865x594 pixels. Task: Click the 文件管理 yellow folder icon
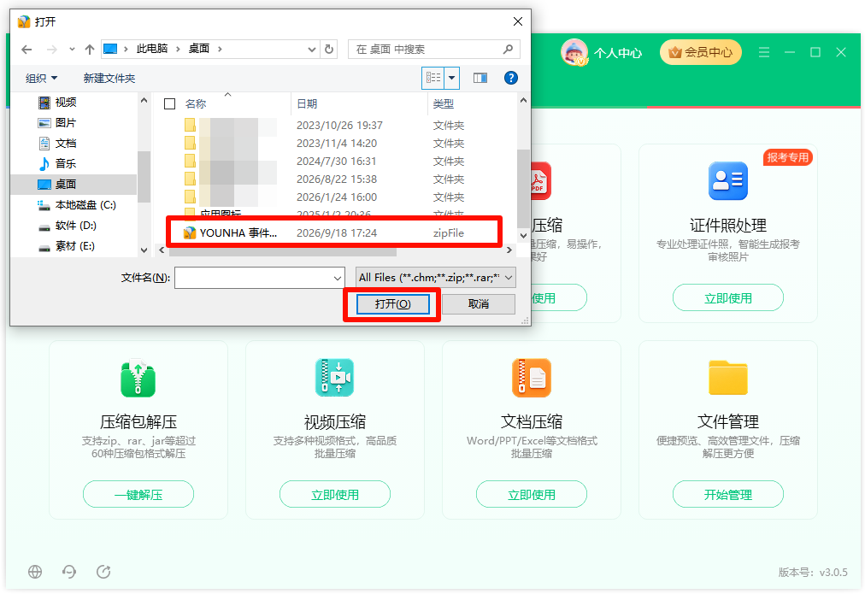click(728, 378)
